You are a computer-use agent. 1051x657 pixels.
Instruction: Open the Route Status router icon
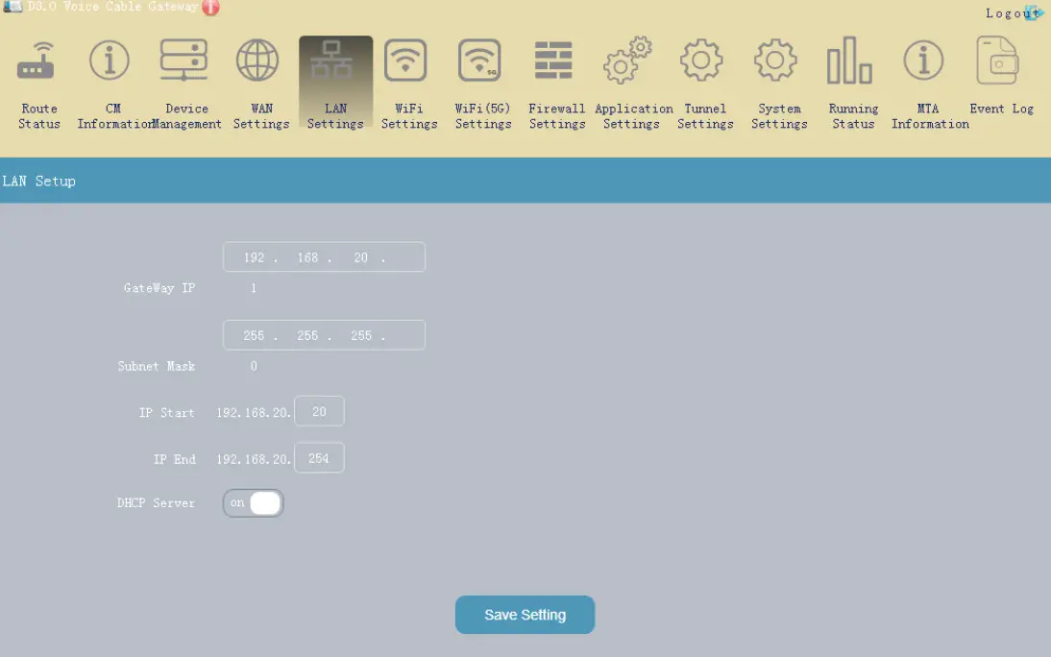pos(37,60)
